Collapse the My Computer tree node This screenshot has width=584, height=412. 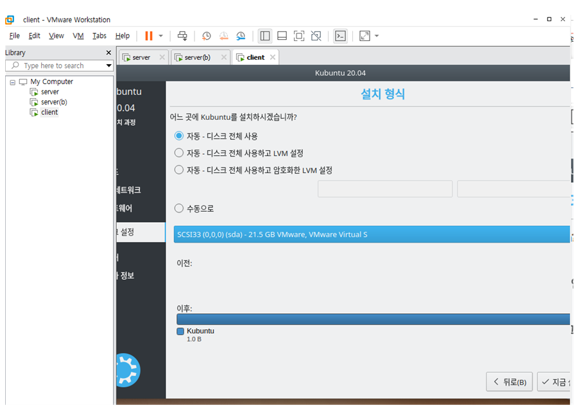click(13, 82)
